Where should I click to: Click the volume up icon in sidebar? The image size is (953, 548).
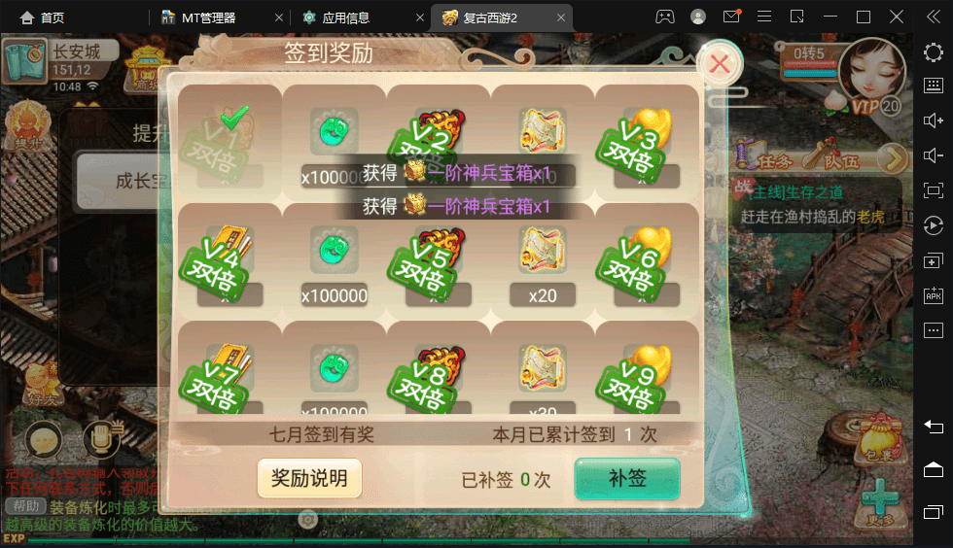click(x=933, y=120)
